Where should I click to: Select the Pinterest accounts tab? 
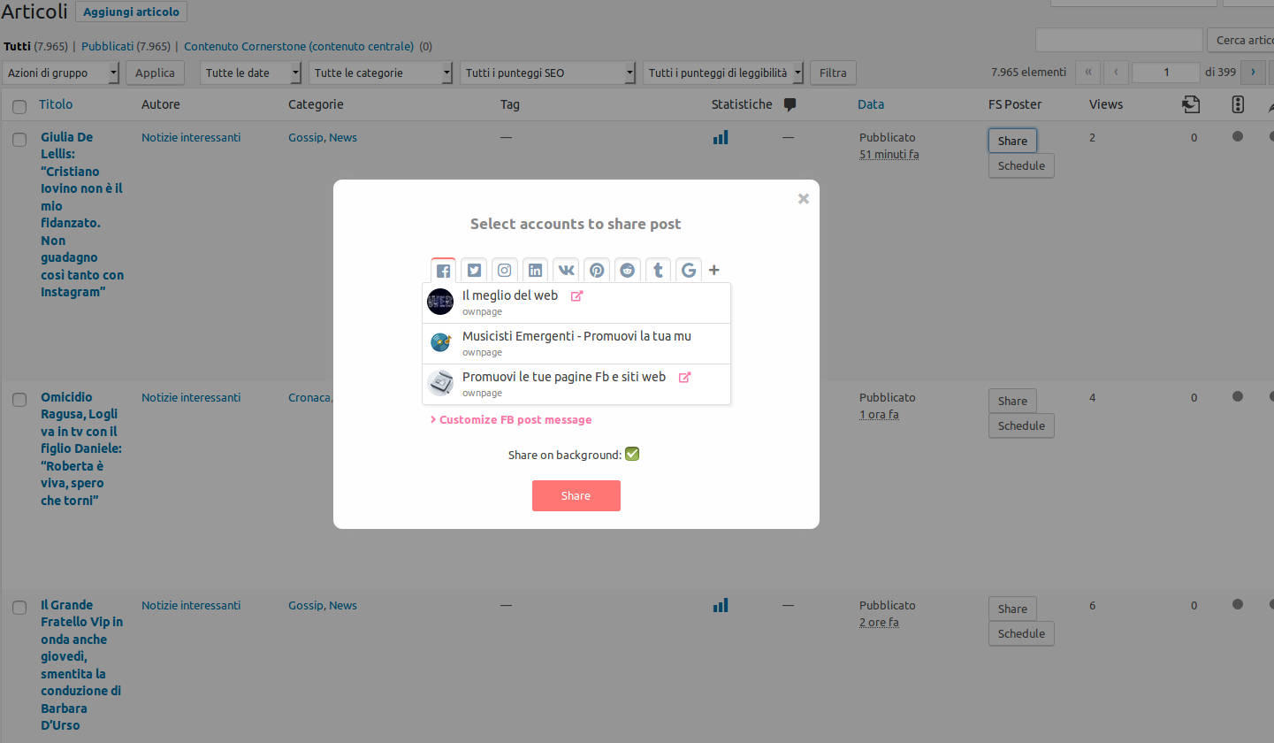click(597, 271)
